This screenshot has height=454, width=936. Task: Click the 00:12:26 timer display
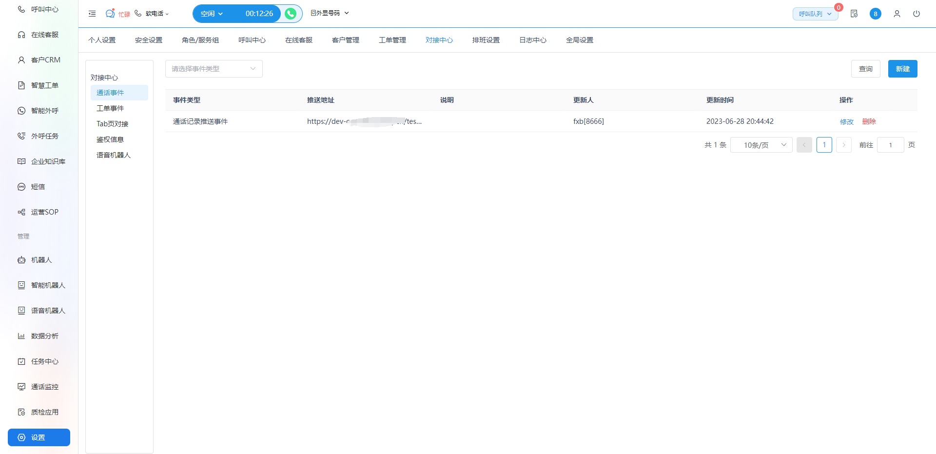pos(259,14)
